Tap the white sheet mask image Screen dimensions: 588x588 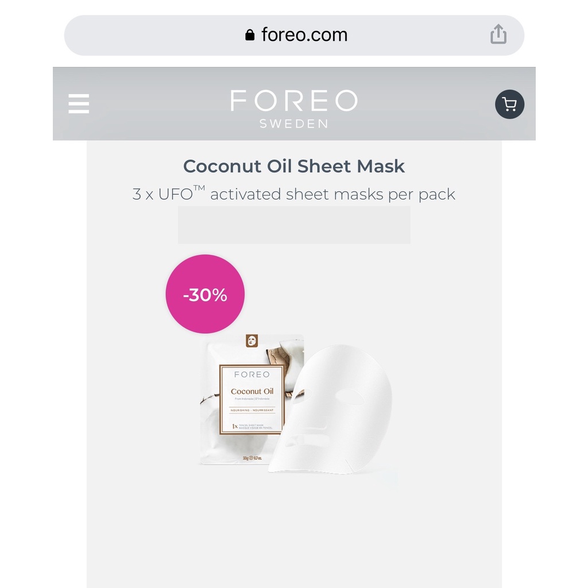click(330, 409)
